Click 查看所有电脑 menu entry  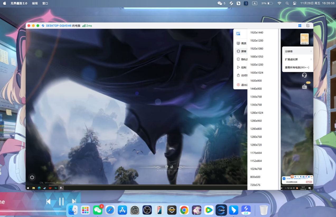[297, 67]
